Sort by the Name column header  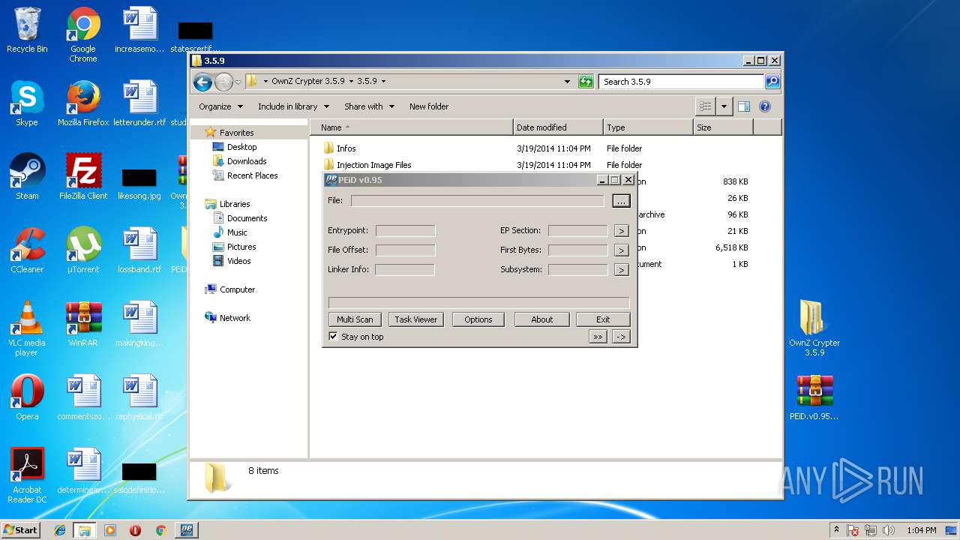tap(412, 127)
